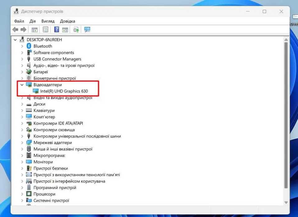Image resolution: width=298 pixels, height=217 pixels.
Task: Expand the Мережеві адаптери category
Action: [22, 143]
